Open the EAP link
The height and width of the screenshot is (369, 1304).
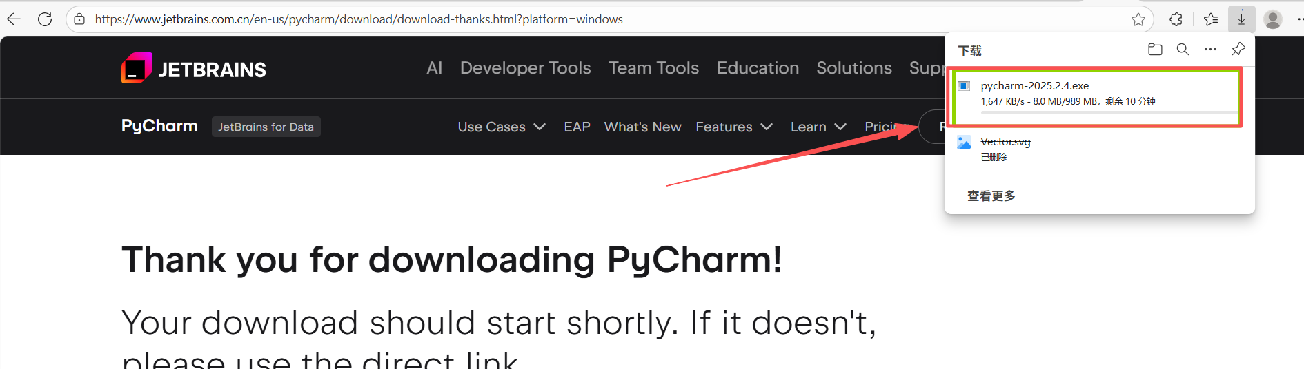click(x=577, y=127)
